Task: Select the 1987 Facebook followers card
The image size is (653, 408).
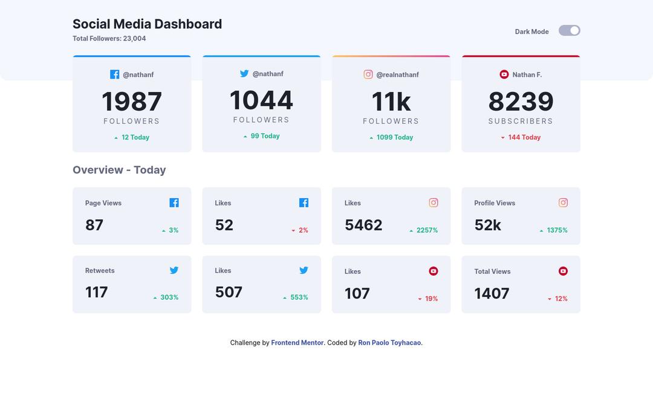Action: [x=132, y=104]
